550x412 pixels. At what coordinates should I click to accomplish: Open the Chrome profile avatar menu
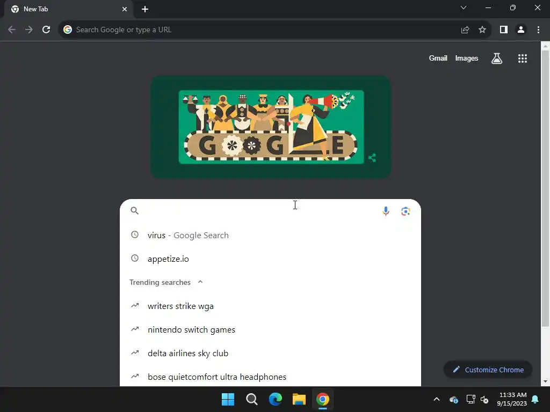point(521,30)
